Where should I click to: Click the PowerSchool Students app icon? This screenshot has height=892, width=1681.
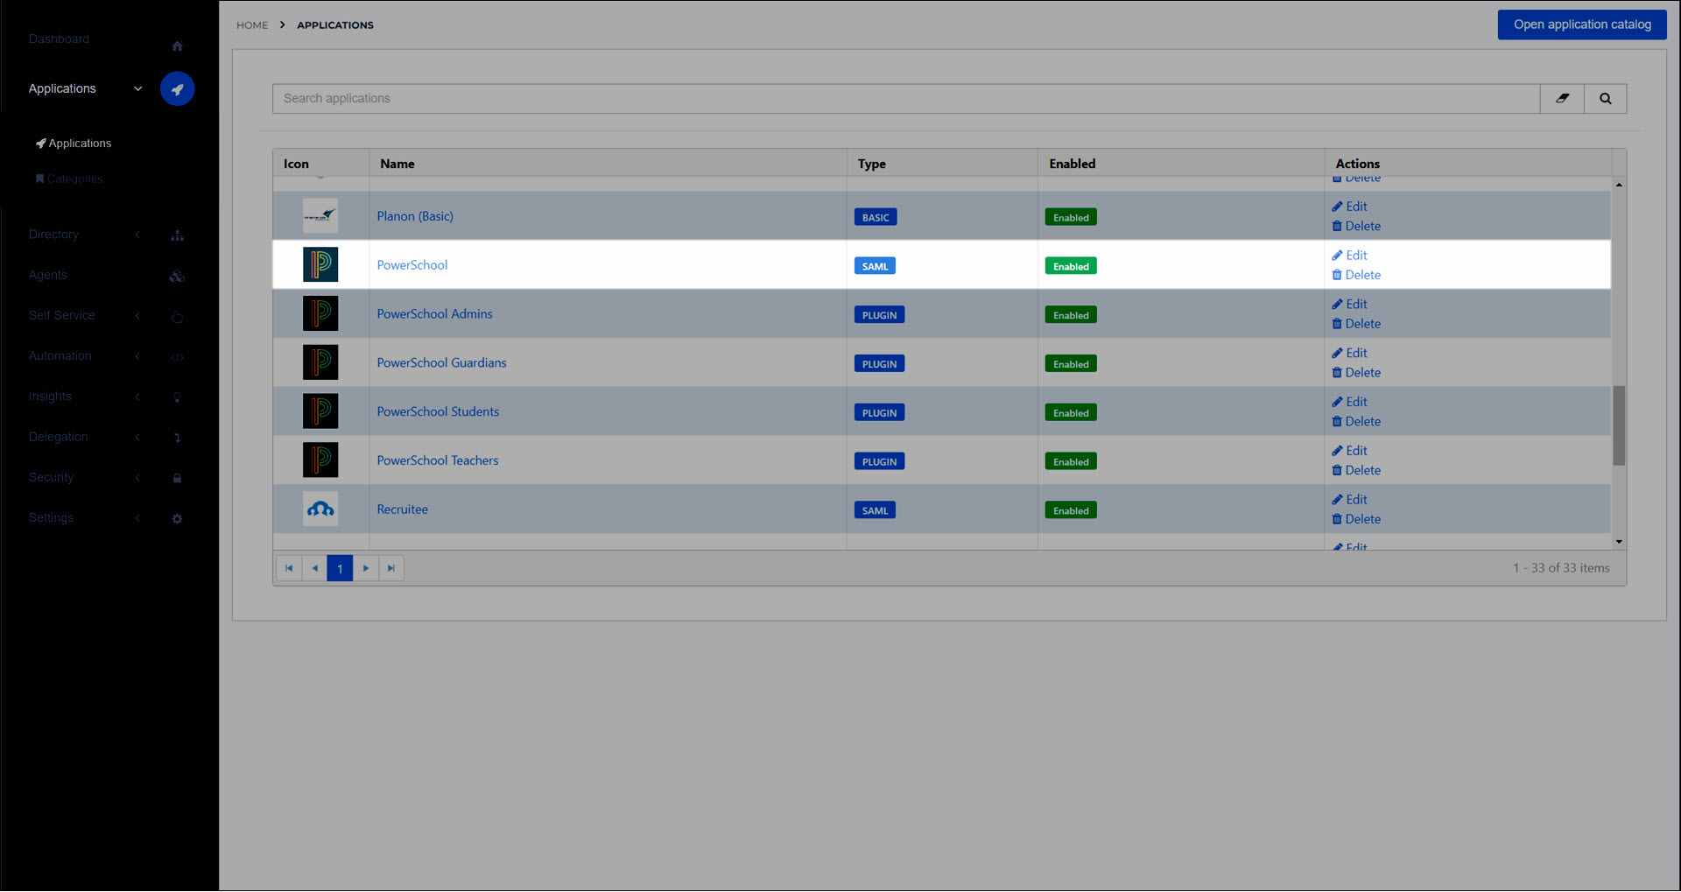pos(320,411)
